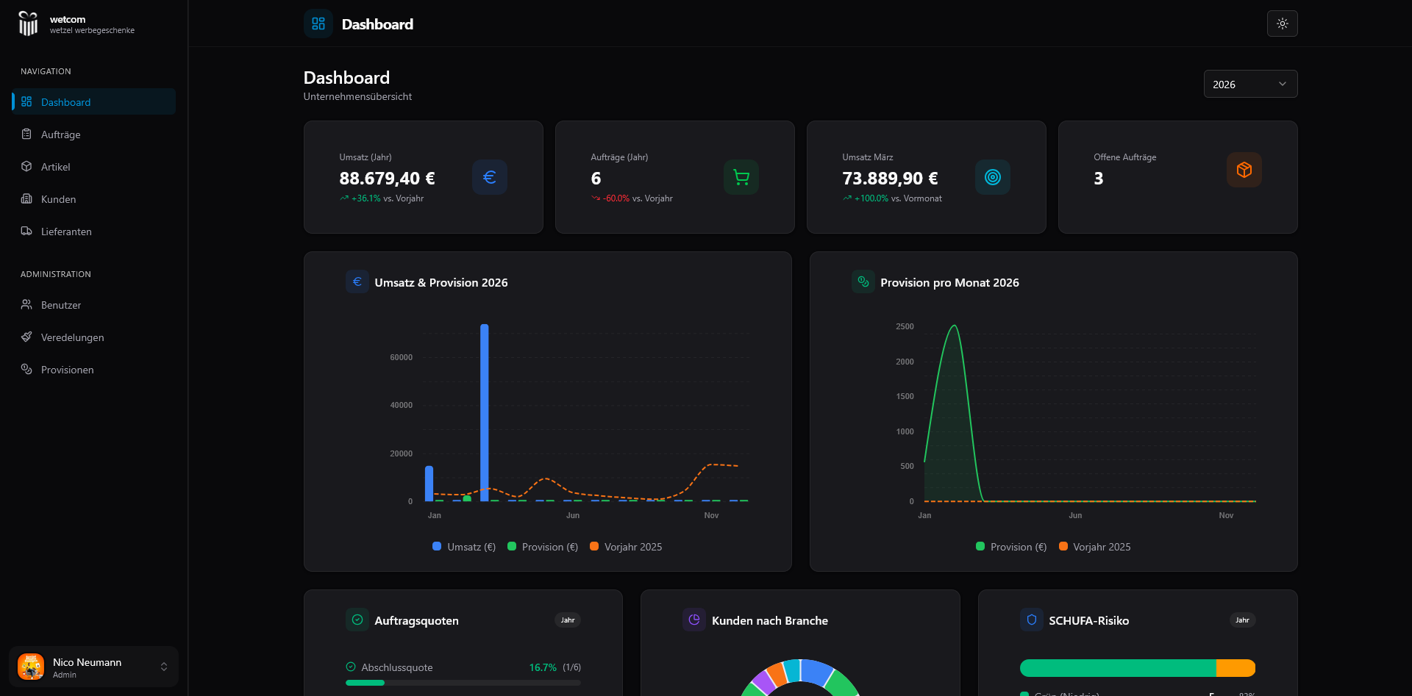
Task: Click the Umsatz März stat card
Action: (926, 177)
